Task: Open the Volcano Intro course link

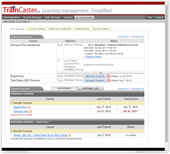Action: 21,111
